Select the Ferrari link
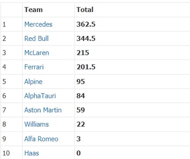Screen dimensions: 190x159 click(34, 67)
